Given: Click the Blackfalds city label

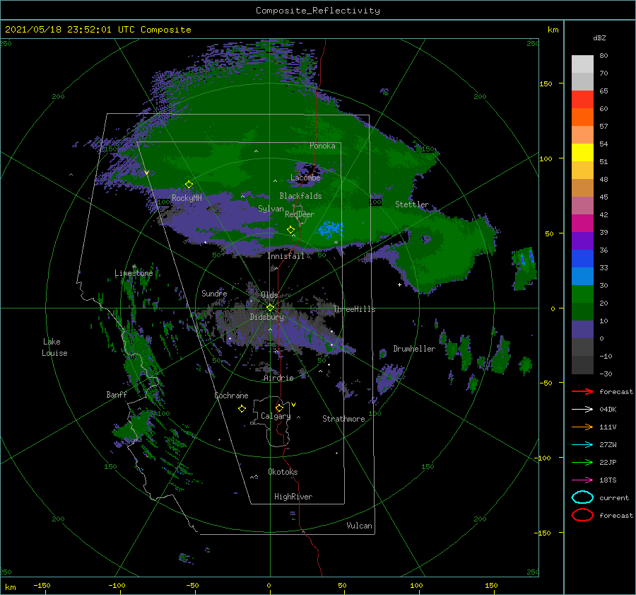Looking at the screenshot, I should [x=300, y=196].
